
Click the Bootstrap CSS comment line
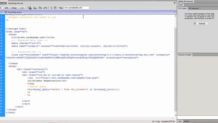[26, 52]
